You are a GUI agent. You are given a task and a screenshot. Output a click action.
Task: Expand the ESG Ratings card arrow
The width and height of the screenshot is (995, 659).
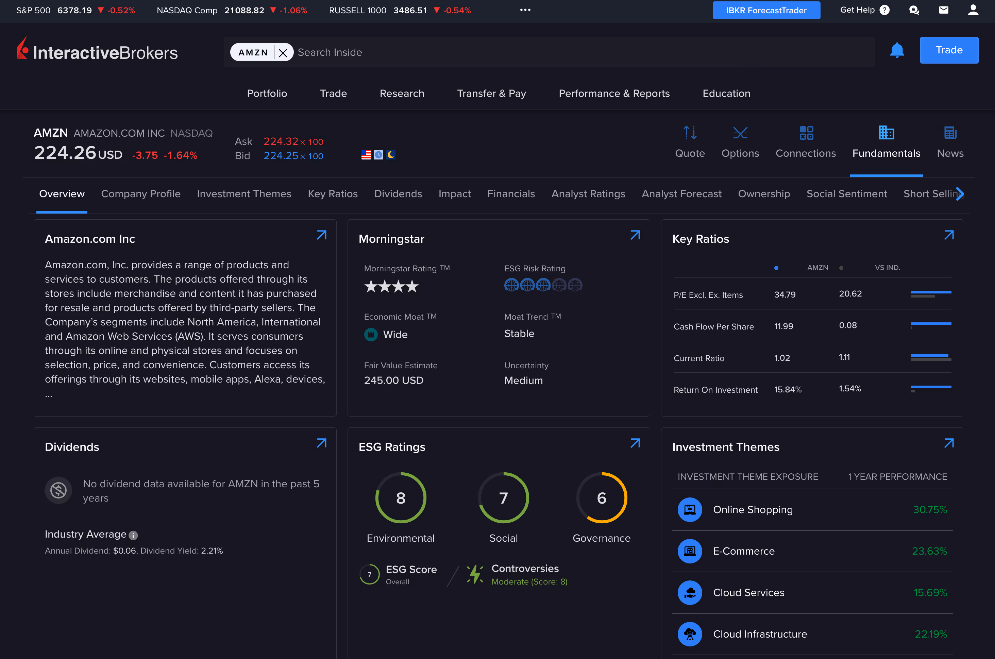(635, 443)
